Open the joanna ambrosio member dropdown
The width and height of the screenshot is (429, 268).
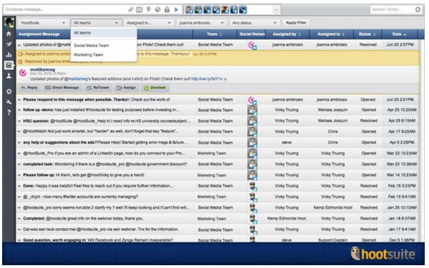point(201,23)
